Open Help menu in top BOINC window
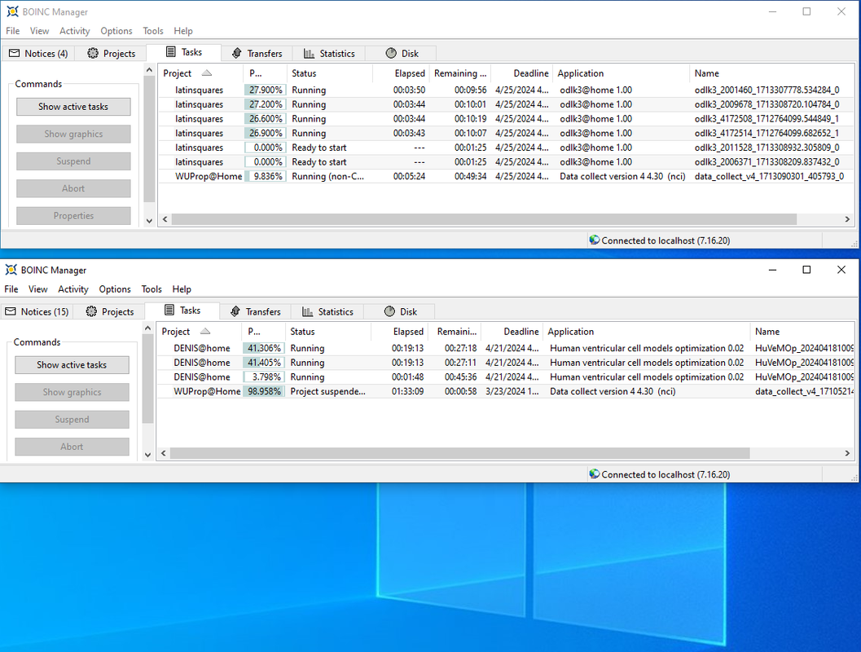The height and width of the screenshot is (652, 861). click(x=182, y=31)
